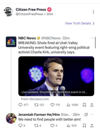Open the Citizen Free Press three-dot menu
The image size is (100, 134).
click(x=93, y=12)
